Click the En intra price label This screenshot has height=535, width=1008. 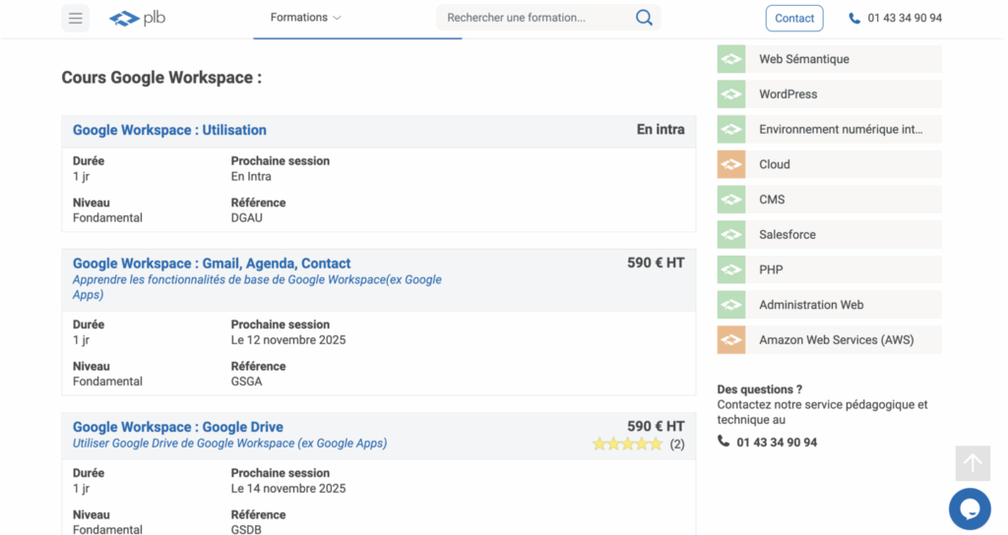coord(661,130)
